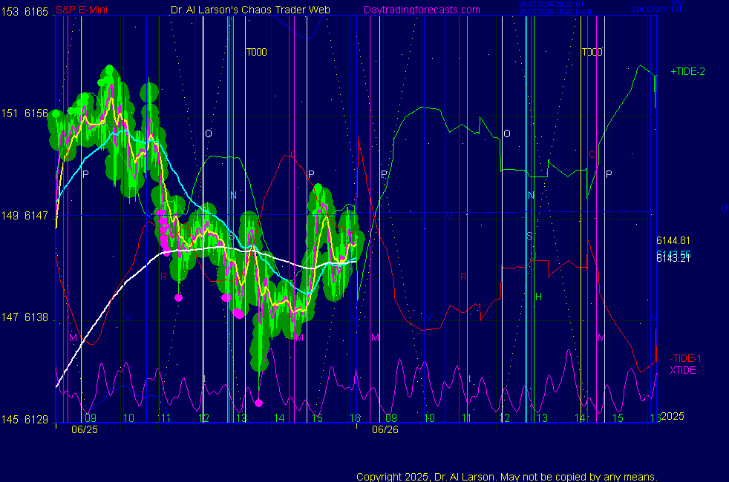Screen dimensions: 729x482
Task: Click the yellow 6144.81 price value
Action: point(673,240)
